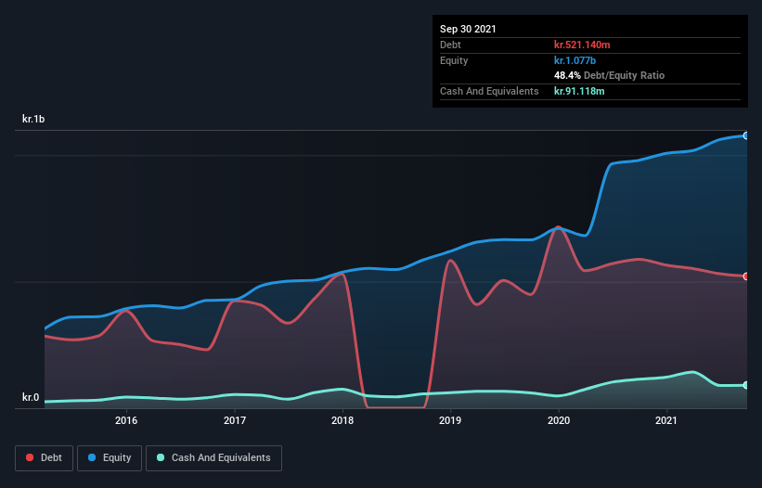Click the 2020 x-axis label
The image size is (762, 488).
pos(559,420)
